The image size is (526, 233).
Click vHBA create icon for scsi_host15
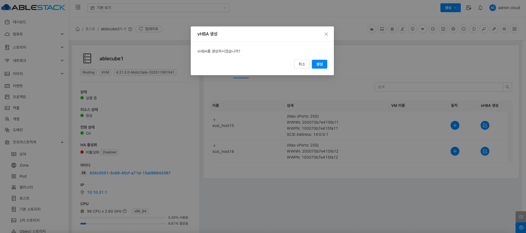485,125
